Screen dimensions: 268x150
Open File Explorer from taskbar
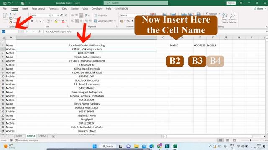pyautogui.click(x=136, y=146)
